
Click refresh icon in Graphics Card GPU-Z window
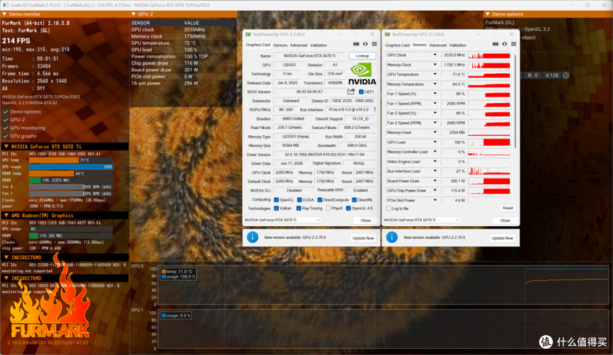pyautogui.click(x=365, y=44)
